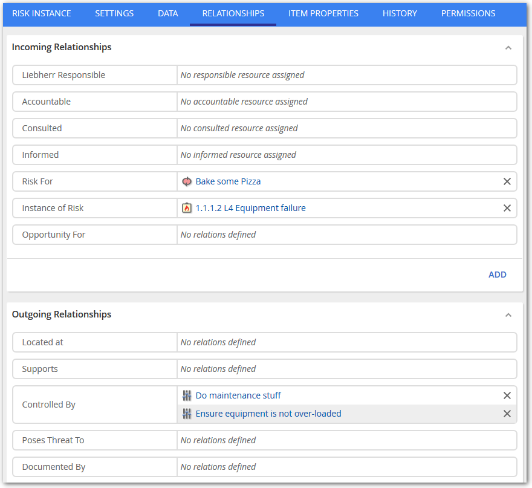Click the over-loaded control icon
Screen dimensions: 532x488
click(x=187, y=414)
